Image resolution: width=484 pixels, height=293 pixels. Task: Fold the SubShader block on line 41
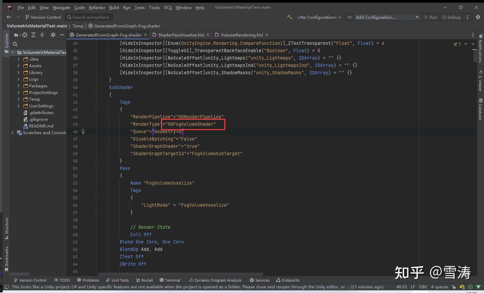point(96,95)
